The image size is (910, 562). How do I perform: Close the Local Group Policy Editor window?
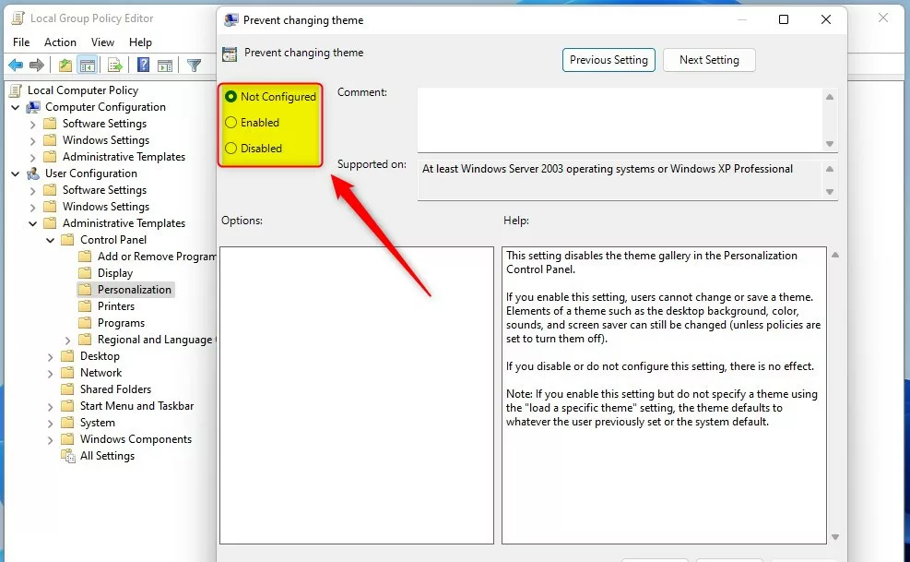point(883,18)
